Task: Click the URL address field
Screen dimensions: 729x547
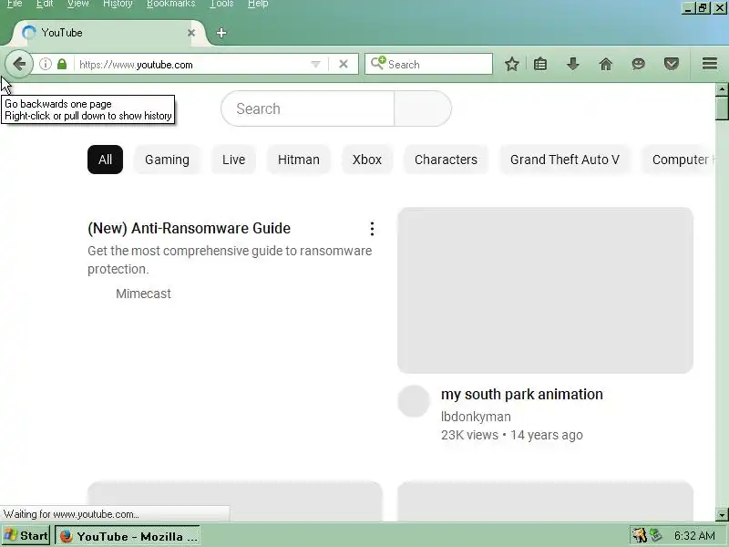Action: click(191, 64)
